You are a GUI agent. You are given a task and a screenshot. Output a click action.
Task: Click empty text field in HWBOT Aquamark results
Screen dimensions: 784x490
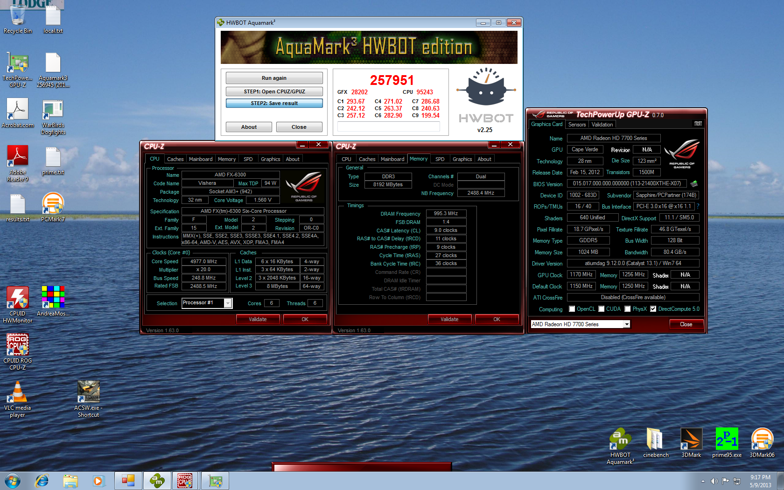point(388,126)
